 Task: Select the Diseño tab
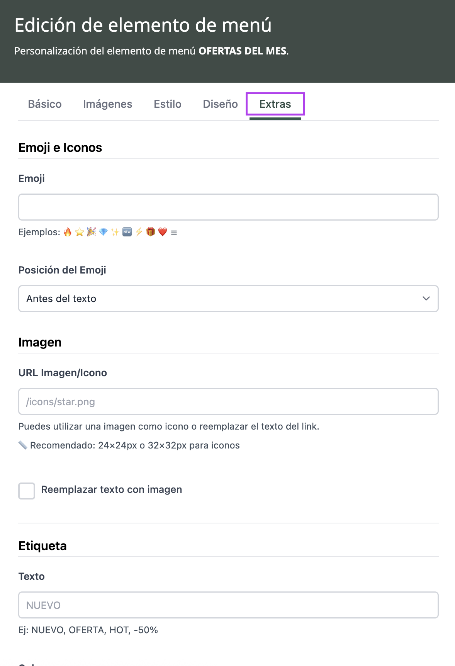(220, 104)
